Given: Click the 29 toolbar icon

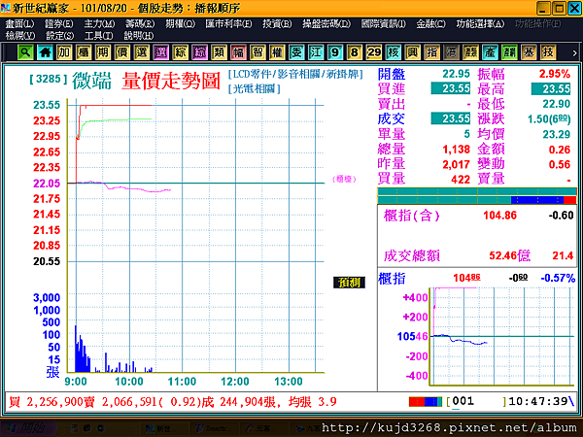Looking at the screenshot, I should coord(374,52).
